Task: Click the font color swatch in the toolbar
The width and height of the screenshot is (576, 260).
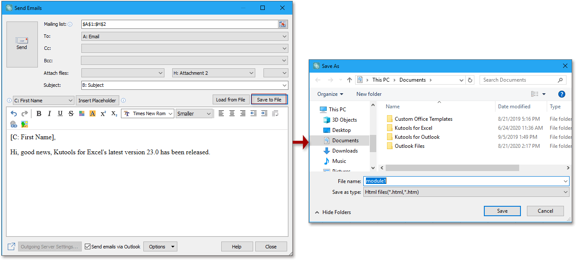Action: [x=82, y=113]
